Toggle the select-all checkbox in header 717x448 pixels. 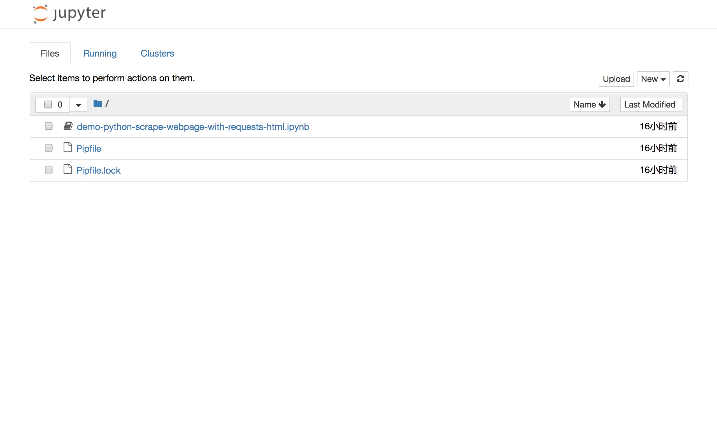tap(48, 105)
